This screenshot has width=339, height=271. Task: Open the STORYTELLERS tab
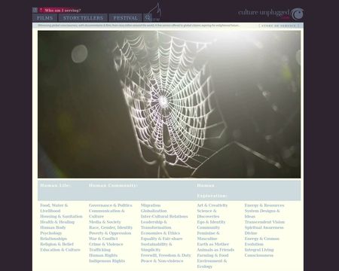point(83,18)
